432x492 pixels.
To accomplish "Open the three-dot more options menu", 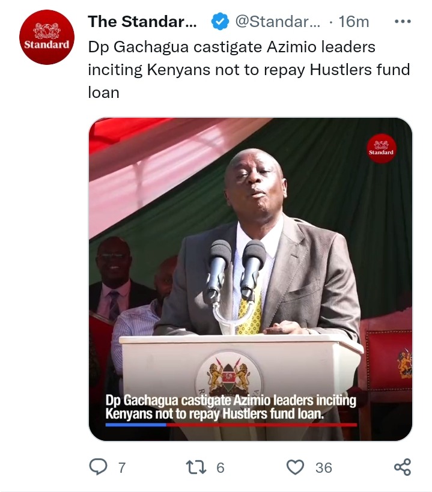I will click(x=403, y=22).
